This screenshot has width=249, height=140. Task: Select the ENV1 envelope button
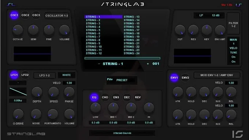pos(174,78)
